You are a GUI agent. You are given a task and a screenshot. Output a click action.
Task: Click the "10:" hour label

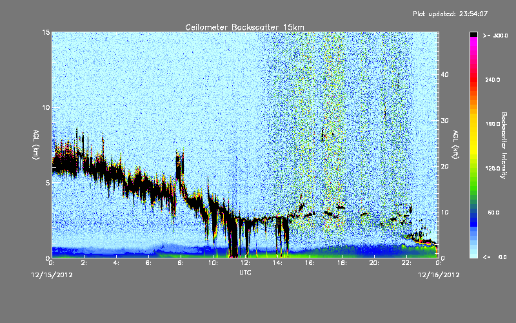coord(213,263)
